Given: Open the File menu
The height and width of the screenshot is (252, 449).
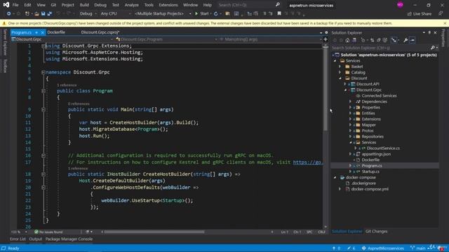Looking at the screenshot, I should point(15,5).
